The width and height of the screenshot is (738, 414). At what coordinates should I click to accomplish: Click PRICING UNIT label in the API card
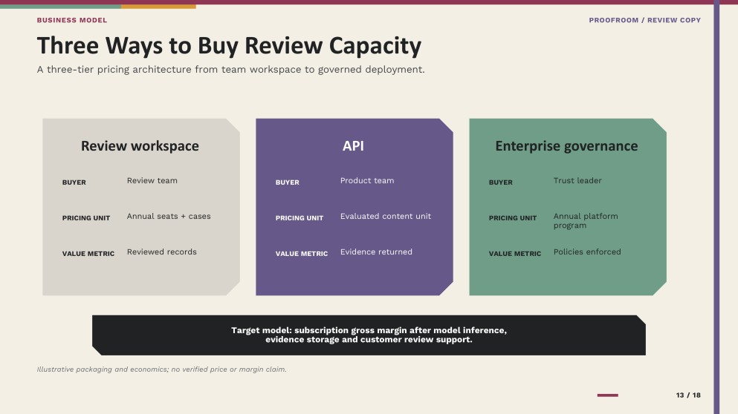300,218
